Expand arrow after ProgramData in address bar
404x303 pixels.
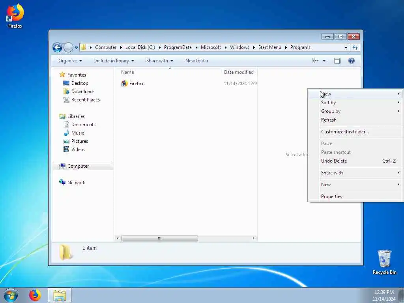point(196,47)
